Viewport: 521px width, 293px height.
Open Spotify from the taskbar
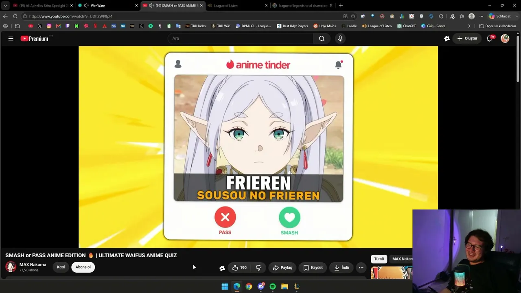click(273, 286)
